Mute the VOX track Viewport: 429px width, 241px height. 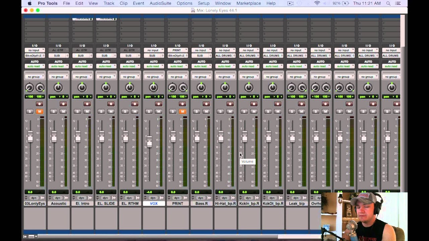pos(159,111)
